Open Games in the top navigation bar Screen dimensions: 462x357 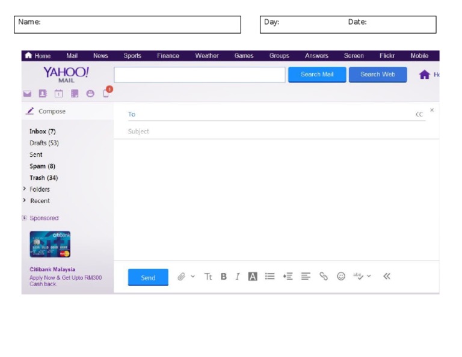[244, 56]
